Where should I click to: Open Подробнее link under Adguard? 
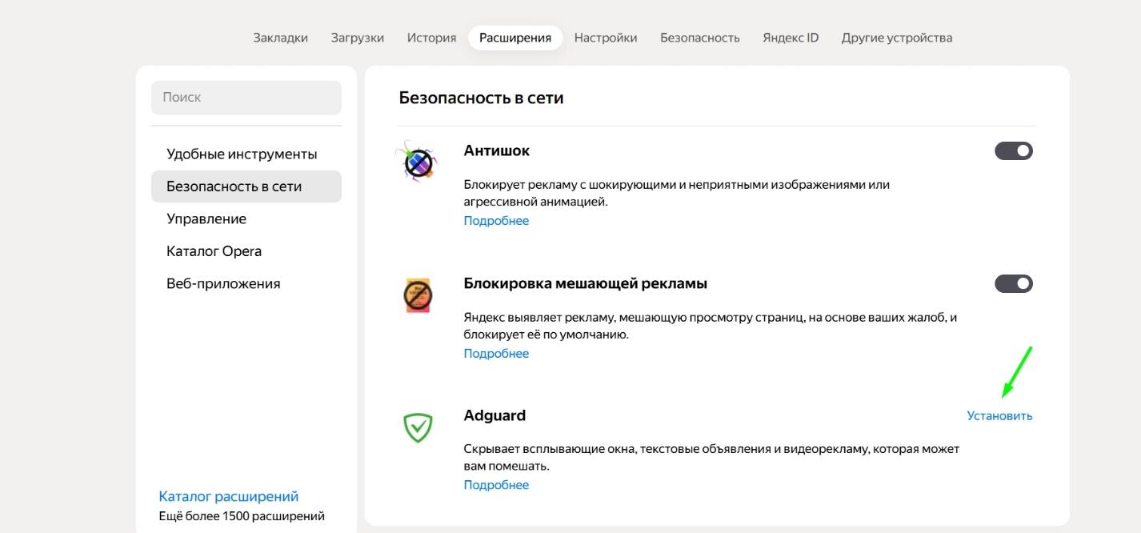pos(496,485)
